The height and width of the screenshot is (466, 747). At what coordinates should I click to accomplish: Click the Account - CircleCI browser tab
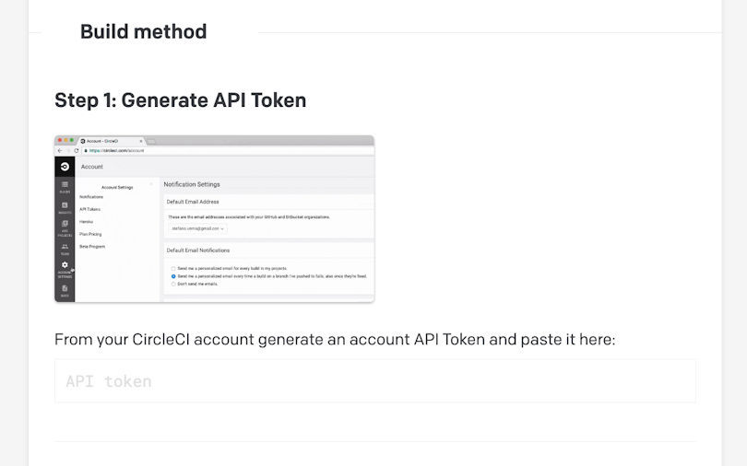113,141
